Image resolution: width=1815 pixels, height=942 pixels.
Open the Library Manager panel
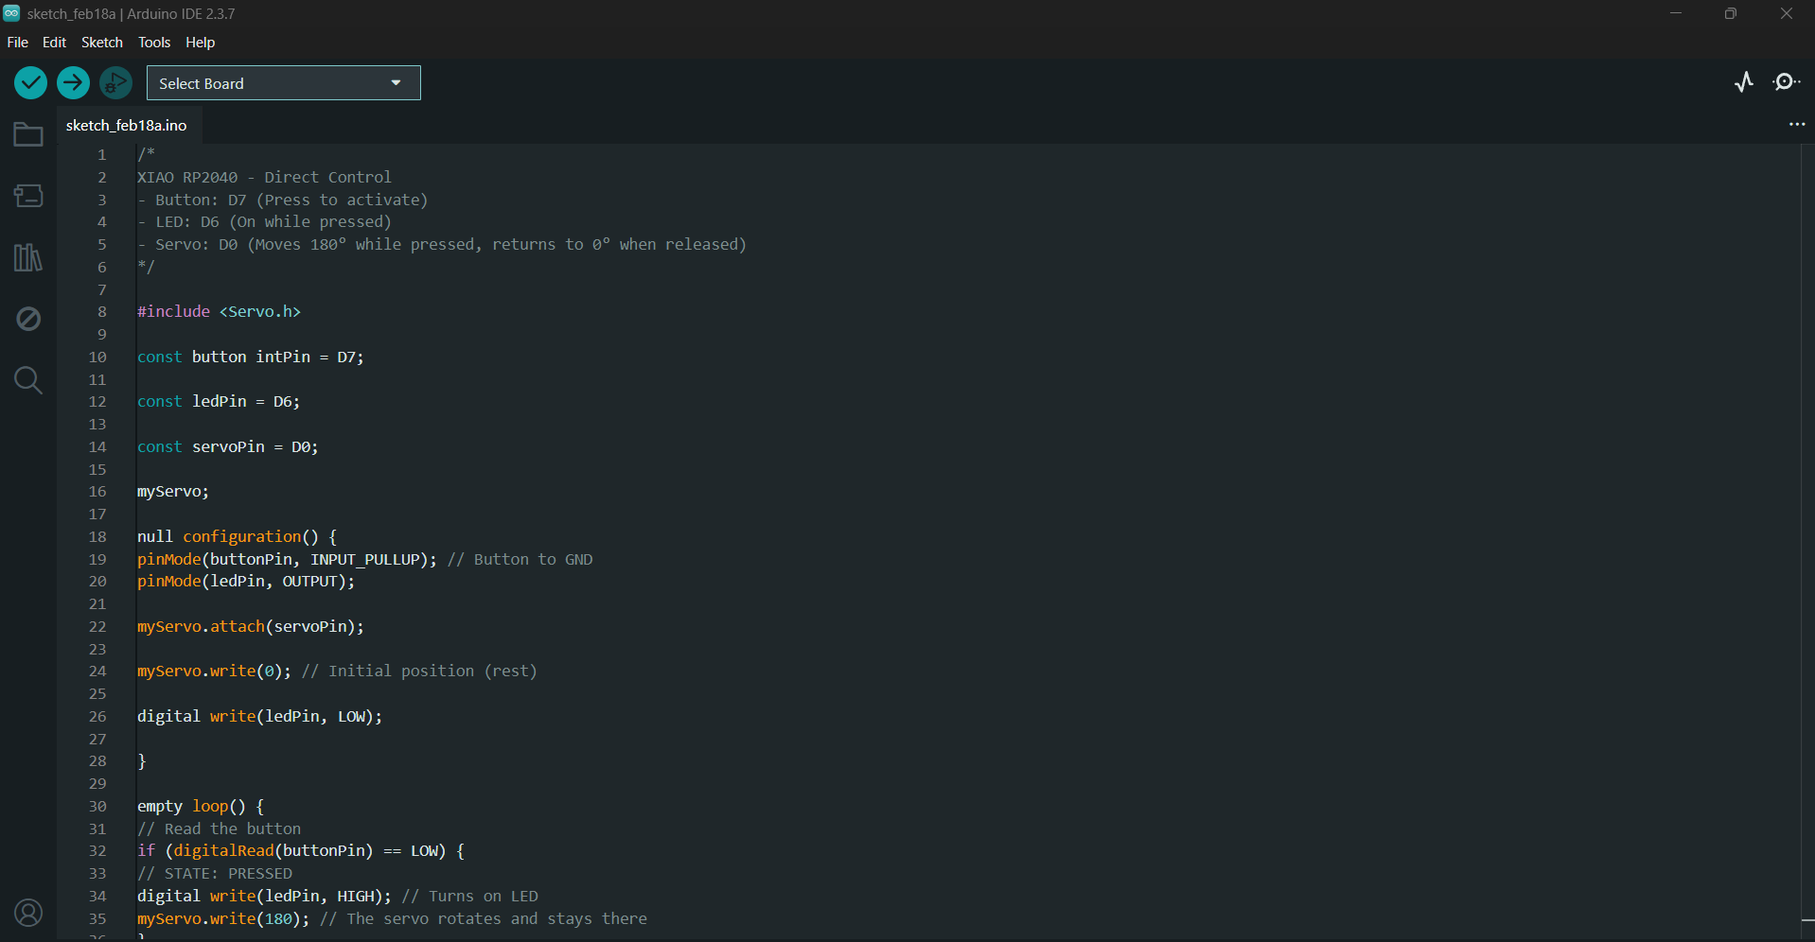coord(28,257)
